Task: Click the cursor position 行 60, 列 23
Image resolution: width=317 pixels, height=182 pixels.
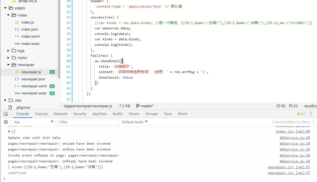Action: point(287,106)
